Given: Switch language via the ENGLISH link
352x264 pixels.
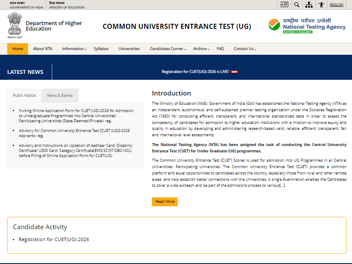Looking at the screenshot, I should pyautogui.click(x=336, y=4).
